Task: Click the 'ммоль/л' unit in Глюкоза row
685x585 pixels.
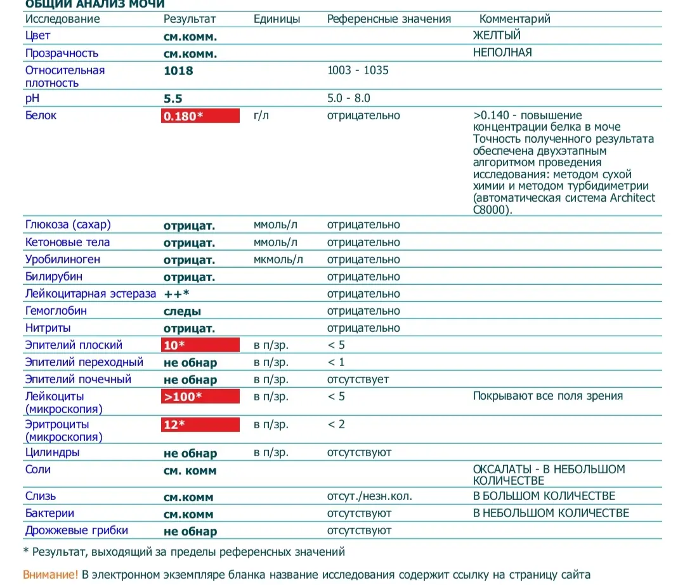Action: (x=275, y=225)
